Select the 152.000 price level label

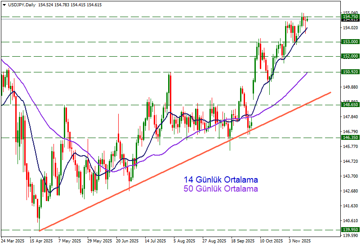point(350,56)
